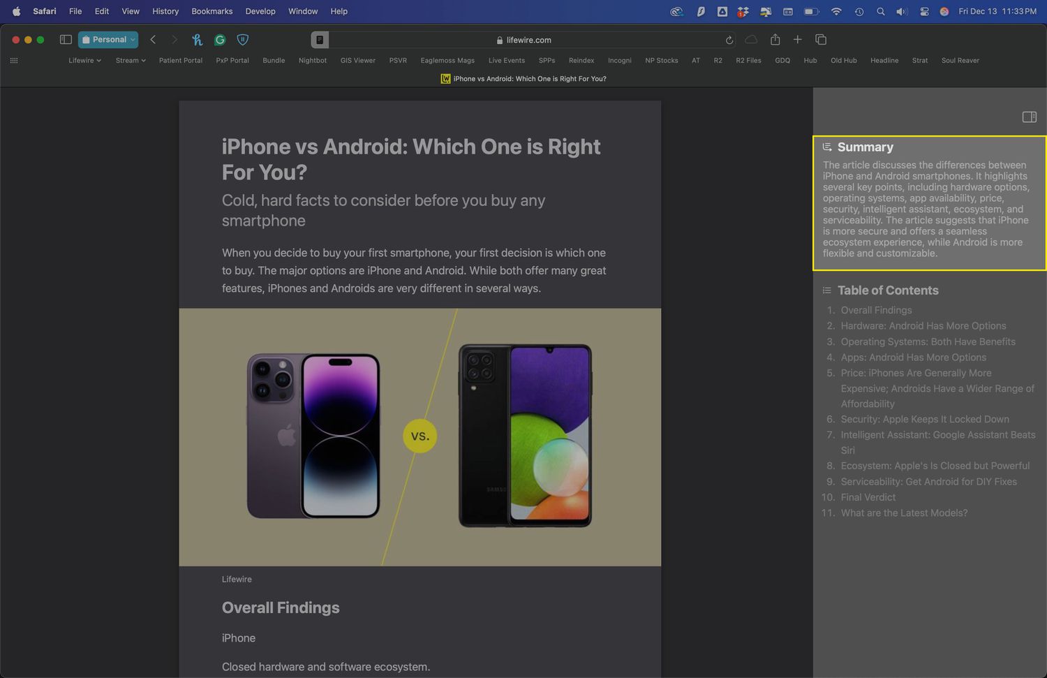The width and height of the screenshot is (1047, 678).
Task: Click the lifewire.com address field
Action: (528, 40)
